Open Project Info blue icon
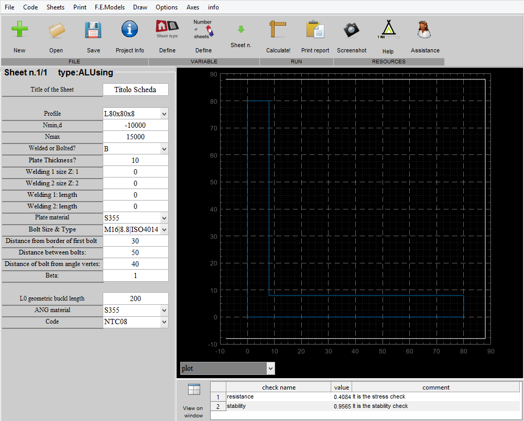 (x=129, y=29)
